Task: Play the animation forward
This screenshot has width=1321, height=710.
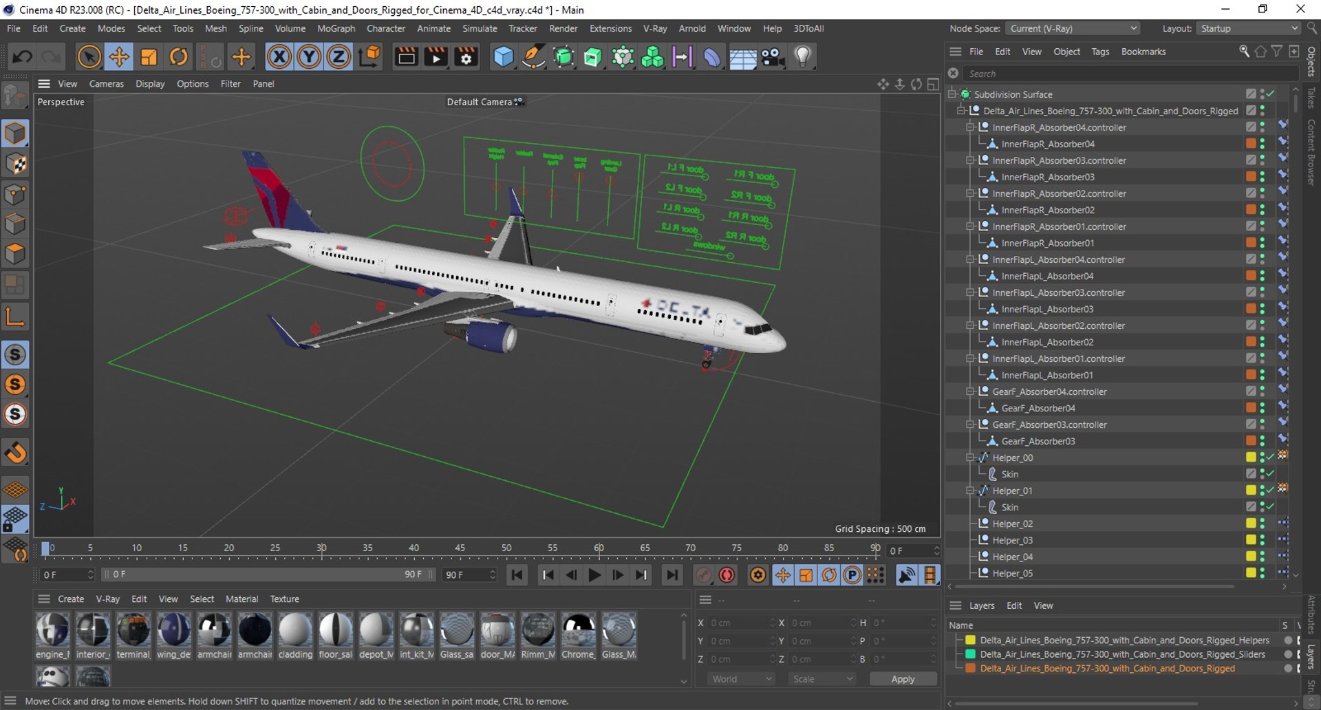Action: (595, 574)
